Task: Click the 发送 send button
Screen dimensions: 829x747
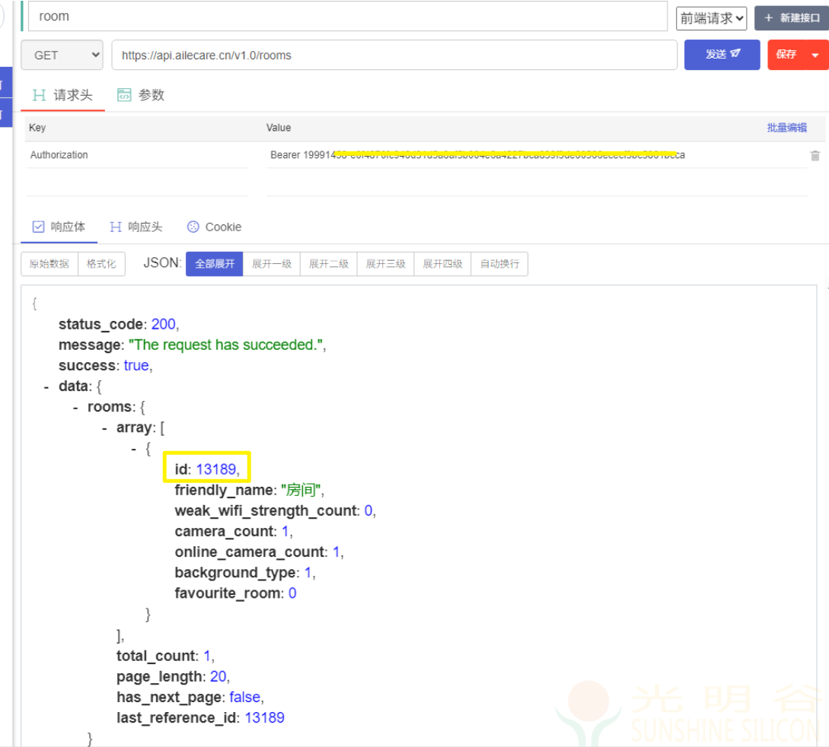Action: [x=722, y=55]
